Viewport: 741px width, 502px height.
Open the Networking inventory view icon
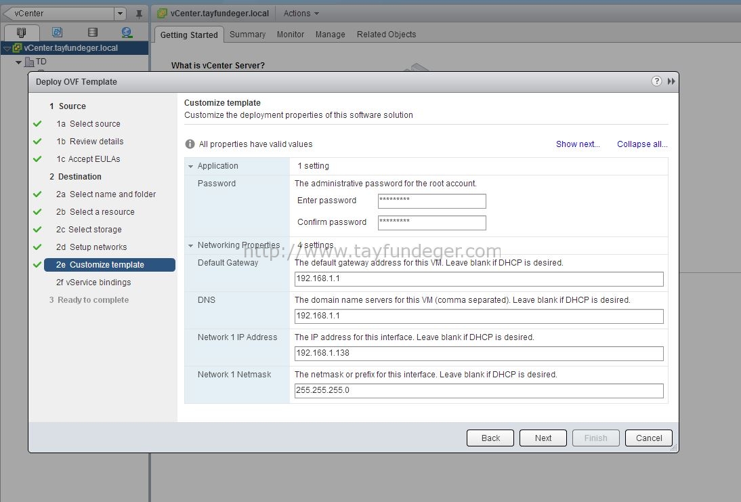(x=127, y=32)
